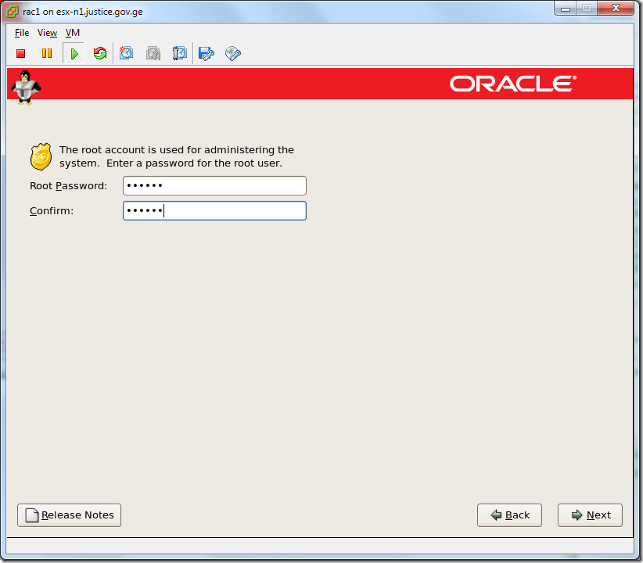This screenshot has height=563, width=643.
Task: Open the View menu
Action: (47, 33)
